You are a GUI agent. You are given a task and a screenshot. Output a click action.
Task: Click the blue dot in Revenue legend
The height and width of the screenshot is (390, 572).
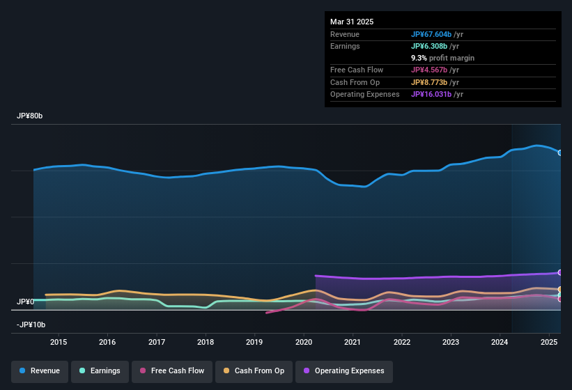click(x=22, y=370)
